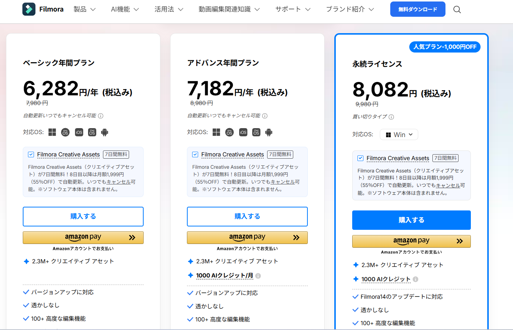
Task: Click Android icon in Basic annual plan
Action: click(x=104, y=132)
